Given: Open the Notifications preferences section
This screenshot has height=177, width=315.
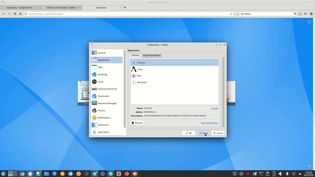Looking at the screenshot, I should [x=107, y=118].
